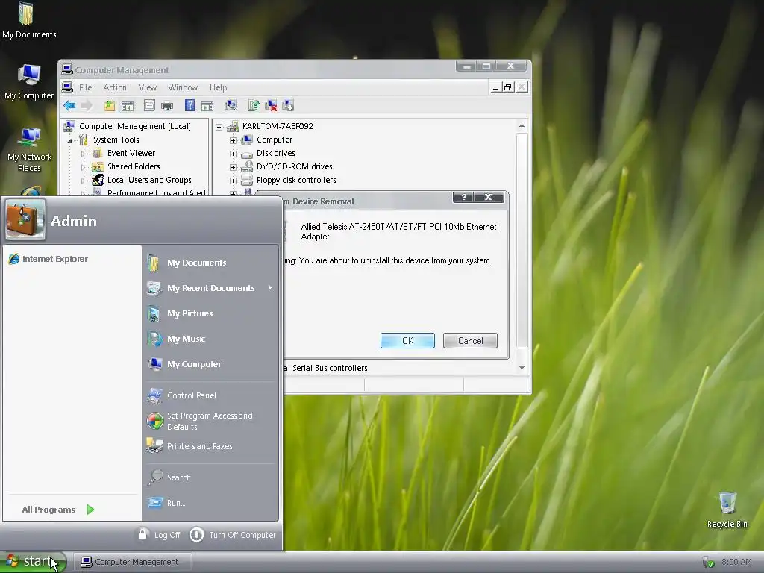Open the View menu

148,87
